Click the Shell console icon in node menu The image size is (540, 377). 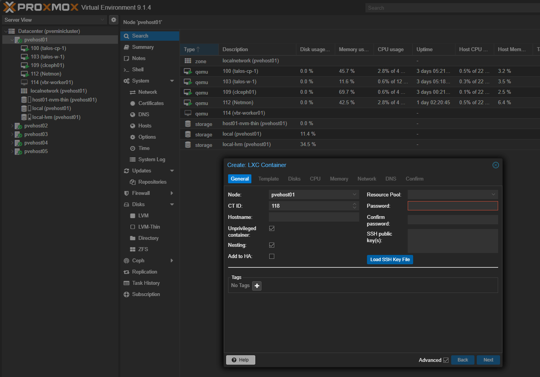(126, 70)
